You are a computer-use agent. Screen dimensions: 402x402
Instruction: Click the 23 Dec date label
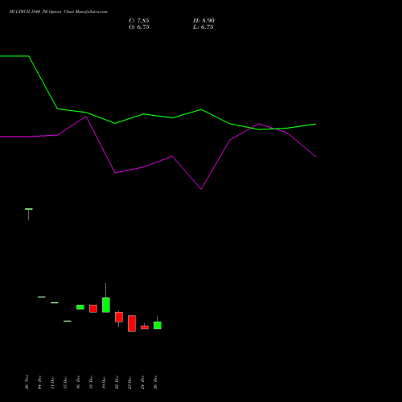(129, 383)
